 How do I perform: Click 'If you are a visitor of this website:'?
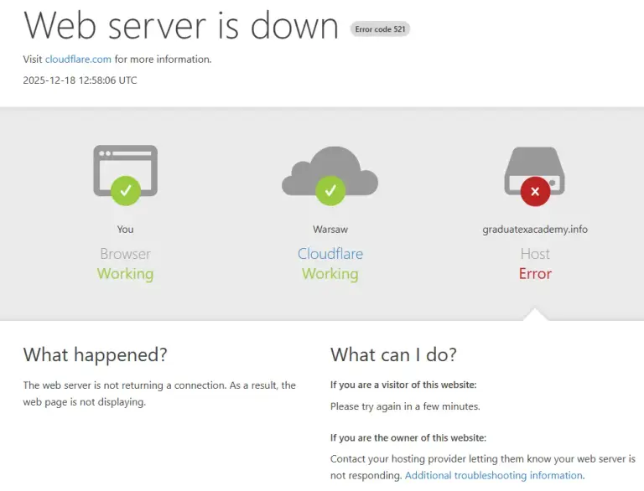pyautogui.click(x=403, y=385)
